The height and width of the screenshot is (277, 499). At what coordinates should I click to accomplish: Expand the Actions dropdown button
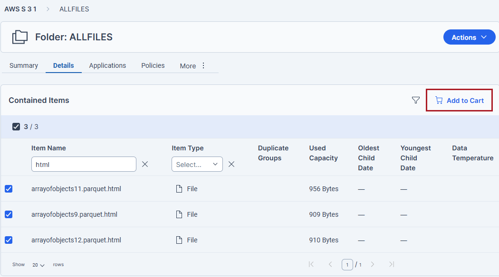coord(469,37)
